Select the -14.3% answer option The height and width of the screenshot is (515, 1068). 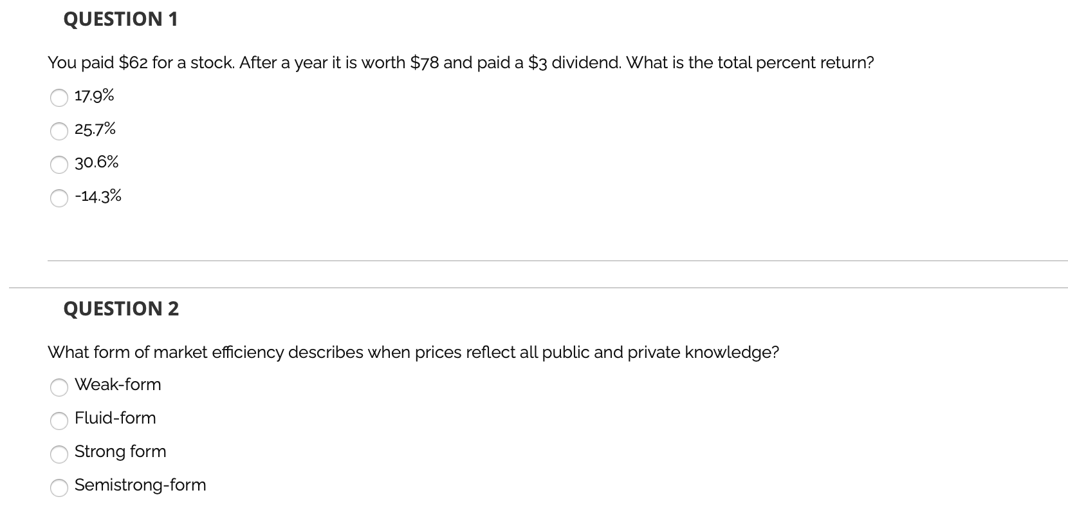(59, 198)
